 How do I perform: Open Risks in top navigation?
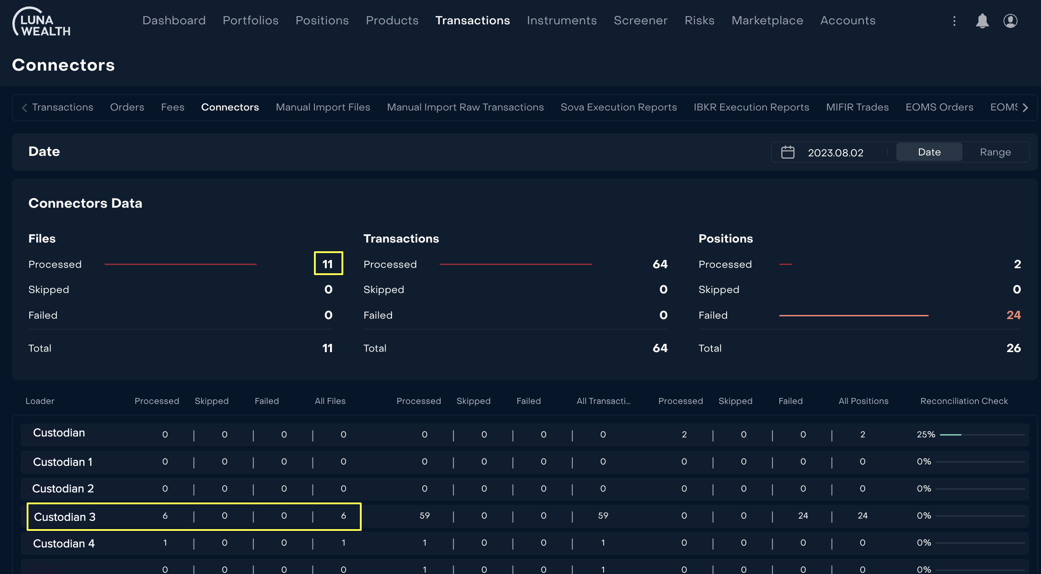click(700, 21)
